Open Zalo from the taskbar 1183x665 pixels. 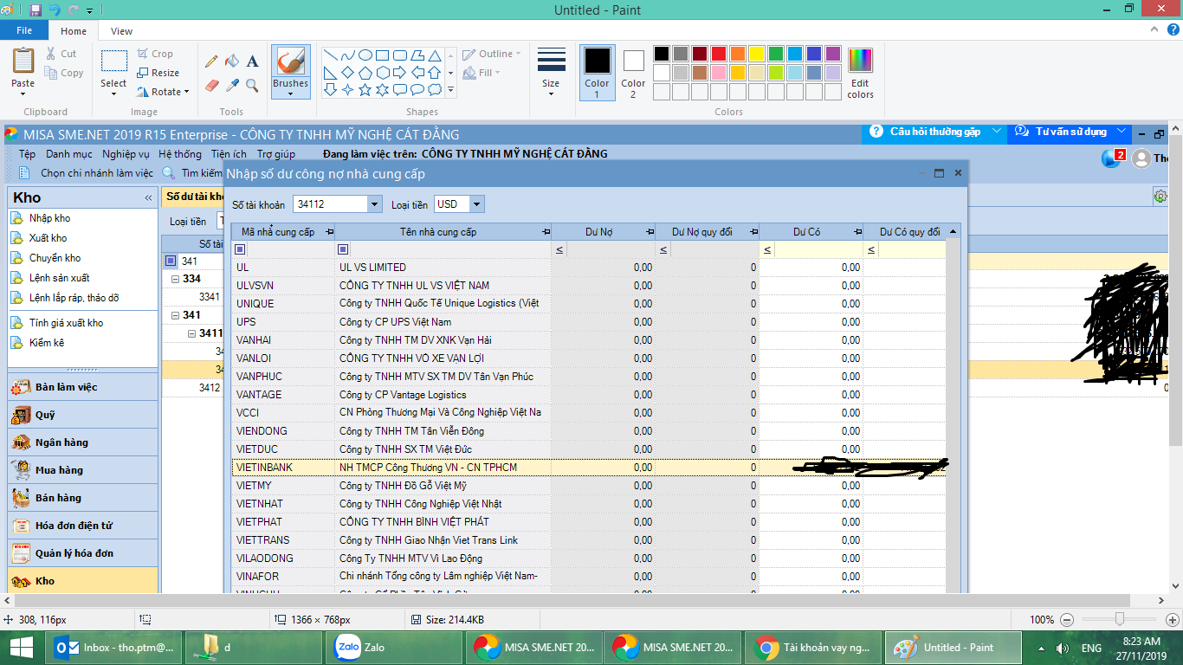pos(364,648)
